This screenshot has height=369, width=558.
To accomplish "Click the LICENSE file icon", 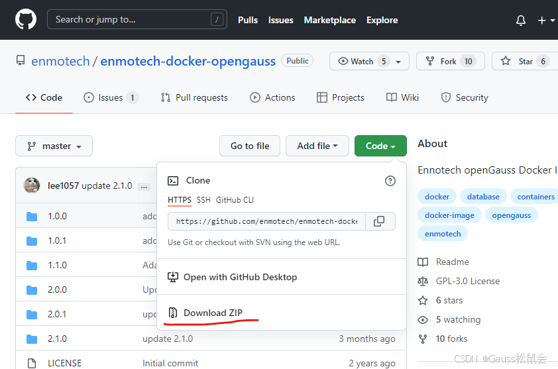I will pos(32,363).
